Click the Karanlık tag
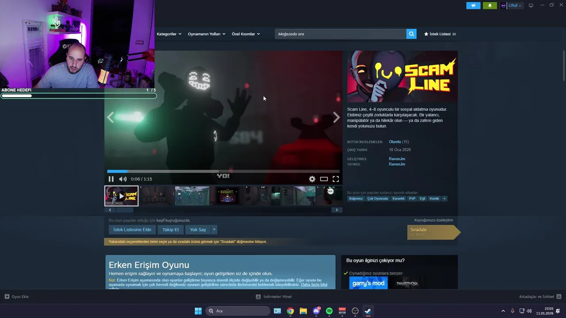Viewport: 566px width, 318px height. 398,199
